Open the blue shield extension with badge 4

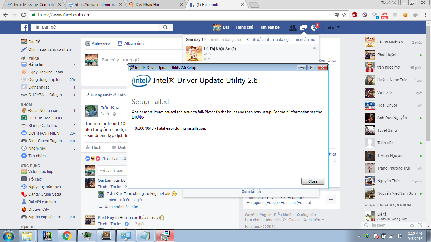[375, 15]
